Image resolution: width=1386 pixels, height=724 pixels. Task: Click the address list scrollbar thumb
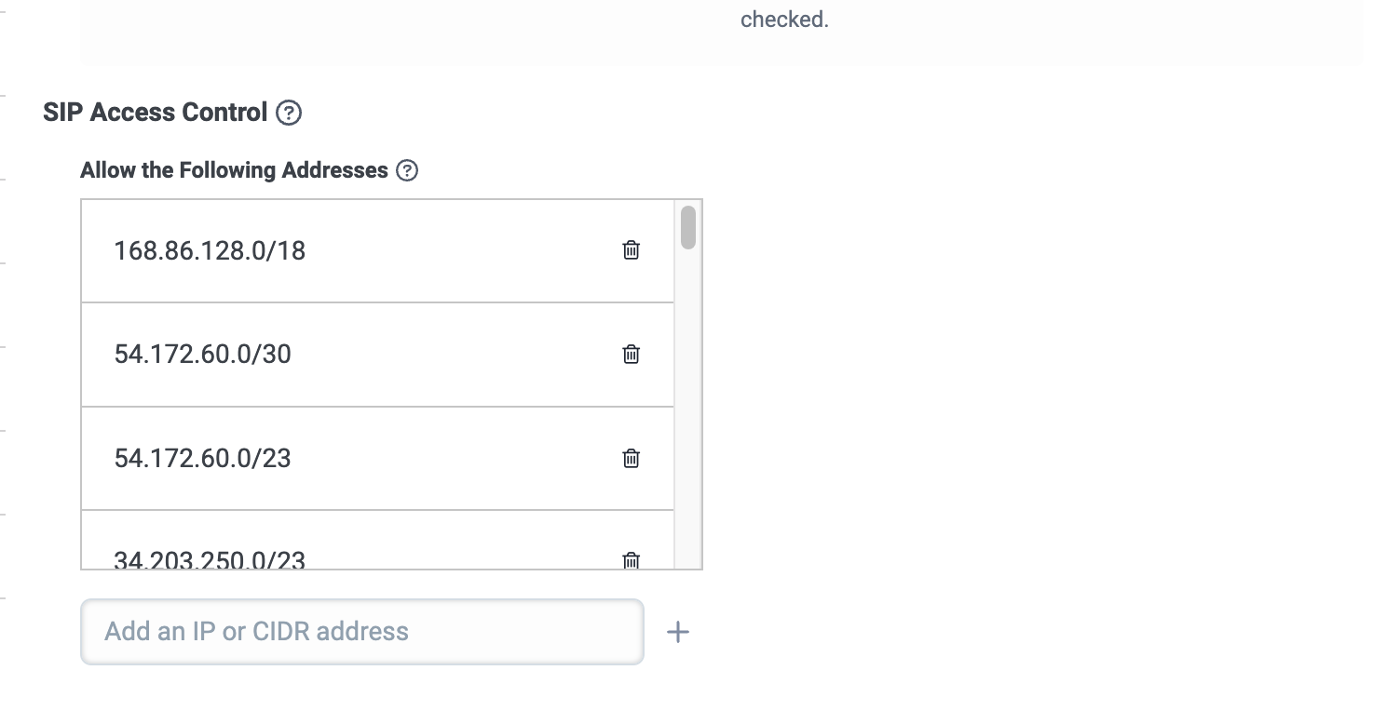click(x=688, y=227)
